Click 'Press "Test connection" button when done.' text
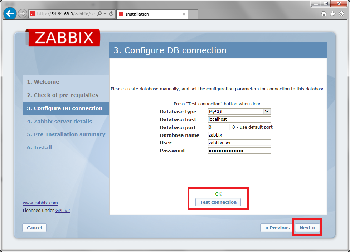The image size is (350, 252). pyautogui.click(x=218, y=104)
